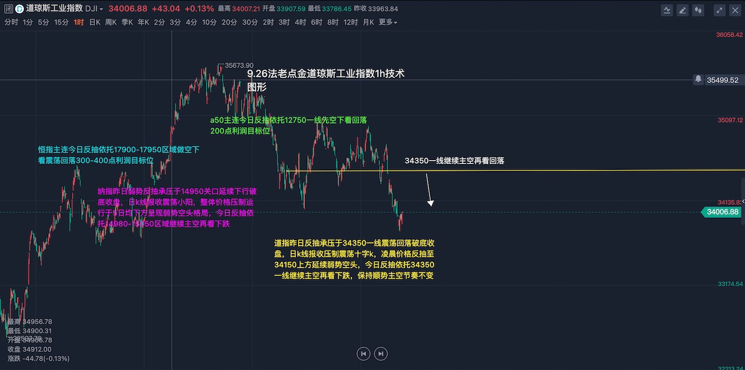
Task: Click the cyan 恒指主连 annotation text
Action: [119, 155]
